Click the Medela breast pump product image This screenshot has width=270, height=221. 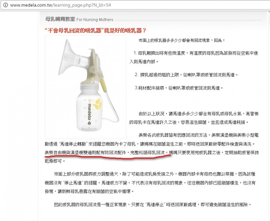coord(85,87)
